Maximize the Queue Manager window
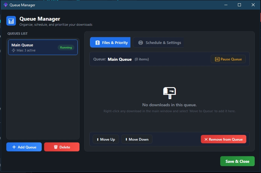Image resolution: width=261 pixels, height=173 pixels. [x=239, y=5]
